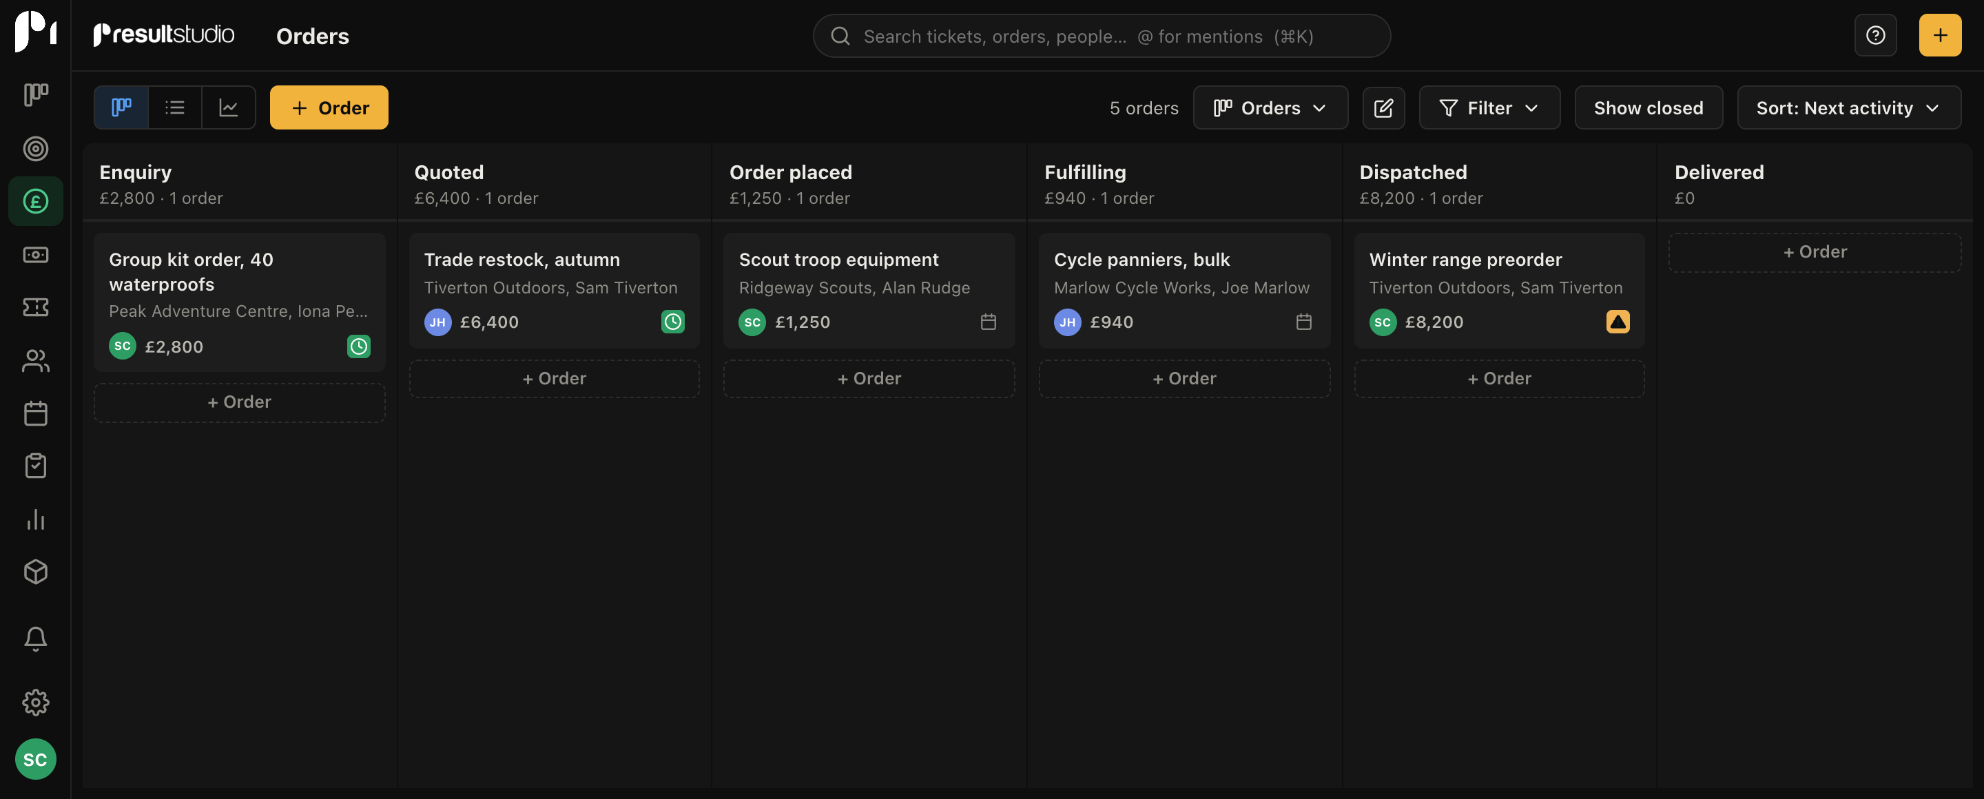Click the calendar icon on Scout troop equipment
Viewport: 1984px width, 799px height.
(988, 322)
